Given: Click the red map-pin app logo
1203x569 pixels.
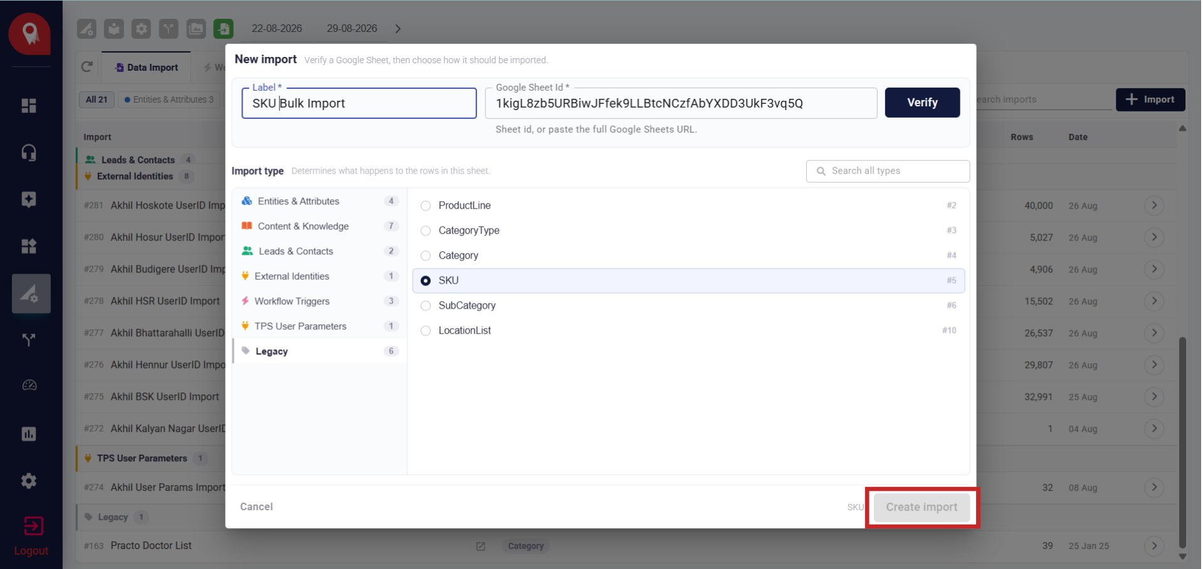Looking at the screenshot, I should pyautogui.click(x=29, y=34).
